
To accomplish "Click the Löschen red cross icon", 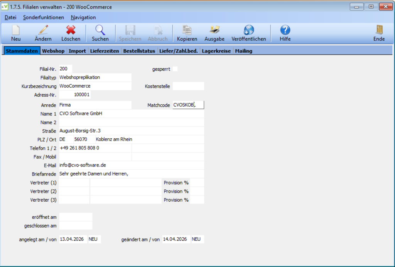I will (x=71, y=30).
